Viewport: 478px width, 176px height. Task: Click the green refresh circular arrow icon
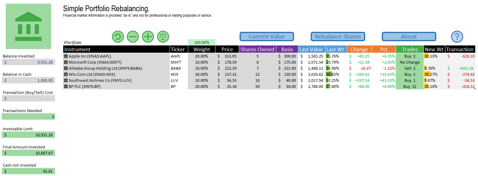(x=118, y=37)
